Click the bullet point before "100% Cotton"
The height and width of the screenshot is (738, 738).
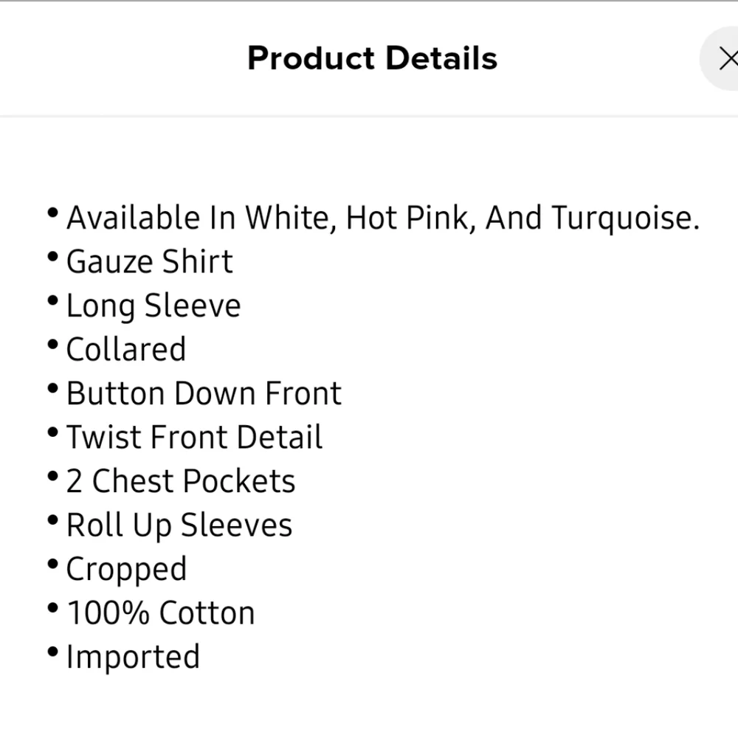pos(52,609)
